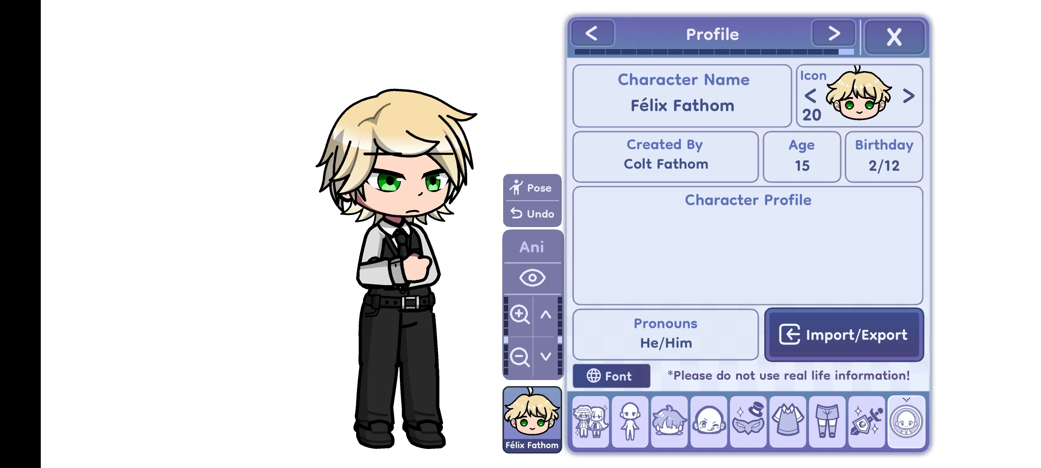The width and height of the screenshot is (1041, 468).
Task: Edit the Character Name field Félix Fathom
Action: point(682,96)
